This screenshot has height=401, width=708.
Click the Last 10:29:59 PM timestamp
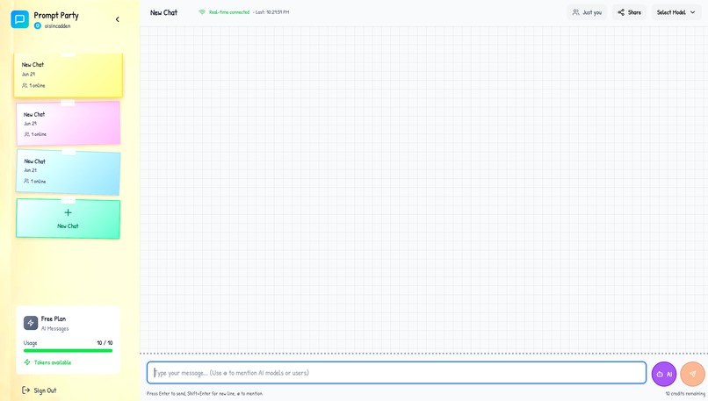272,12
